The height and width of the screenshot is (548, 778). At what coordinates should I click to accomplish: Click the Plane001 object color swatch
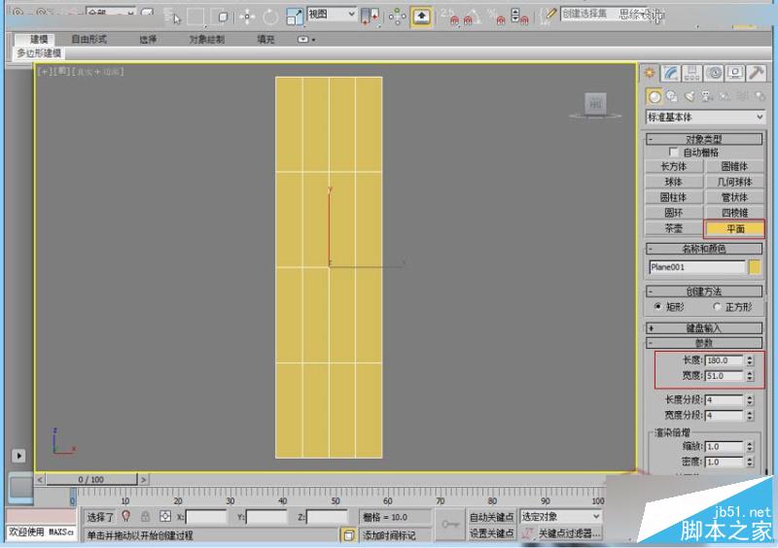click(755, 267)
